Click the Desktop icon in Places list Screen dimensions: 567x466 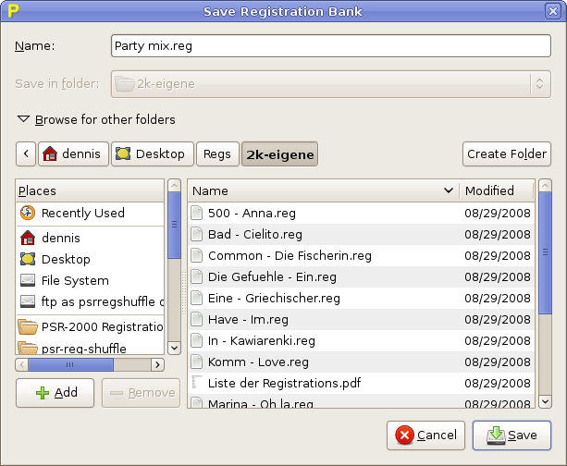[28, 259]
